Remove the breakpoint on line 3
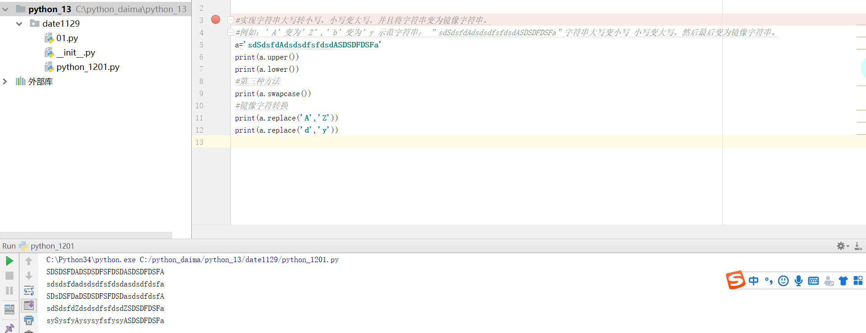Viewport: 866px width, 333px height. point(216,19)
